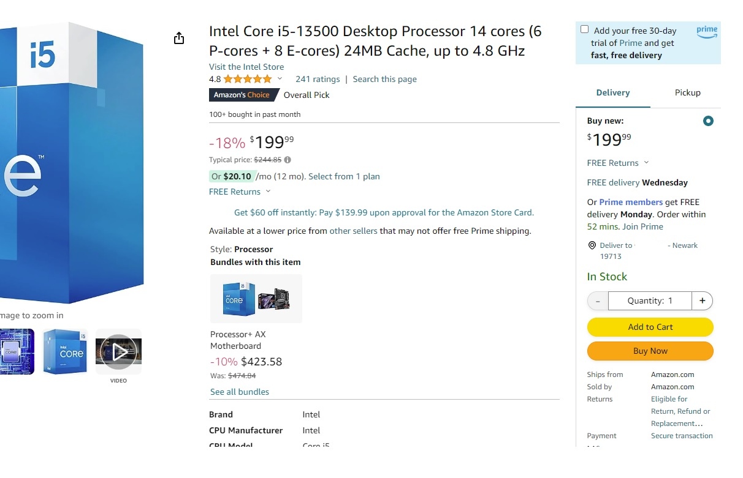Expand FREE Returns under the price
743x478 pixels.
(x=239, y=192)
